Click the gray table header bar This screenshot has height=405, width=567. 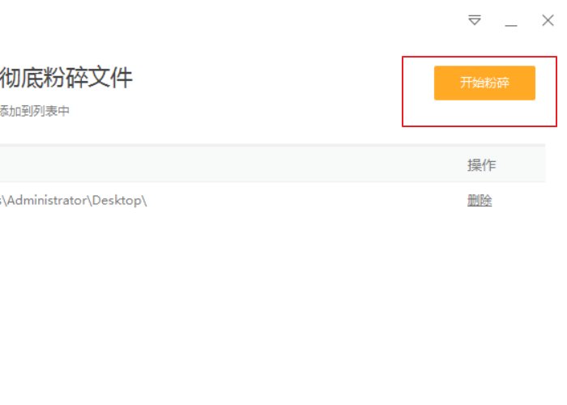[243, 164]
